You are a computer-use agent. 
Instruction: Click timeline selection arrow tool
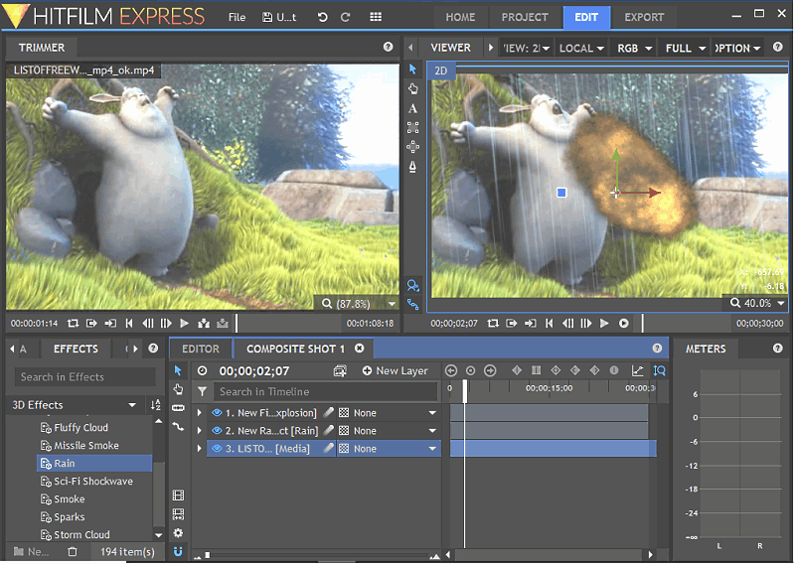pyautogui.click(x=178, y=370)
